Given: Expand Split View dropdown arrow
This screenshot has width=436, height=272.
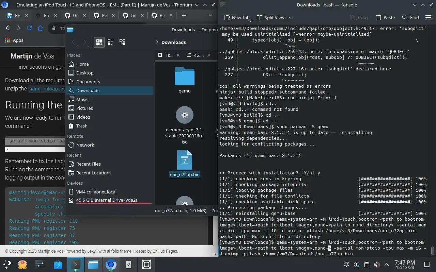Looking at the screenshot, I should click(290, 17).
